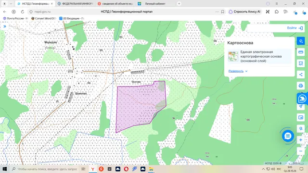Open the notification center icon

[x=302, y=169]
